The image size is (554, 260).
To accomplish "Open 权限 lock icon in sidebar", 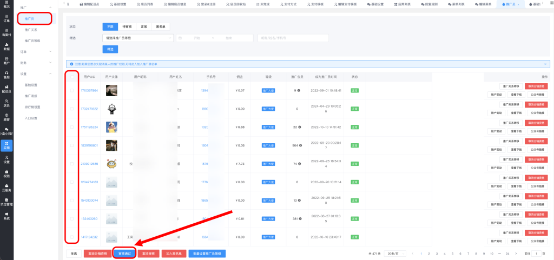I will [6, 174].
